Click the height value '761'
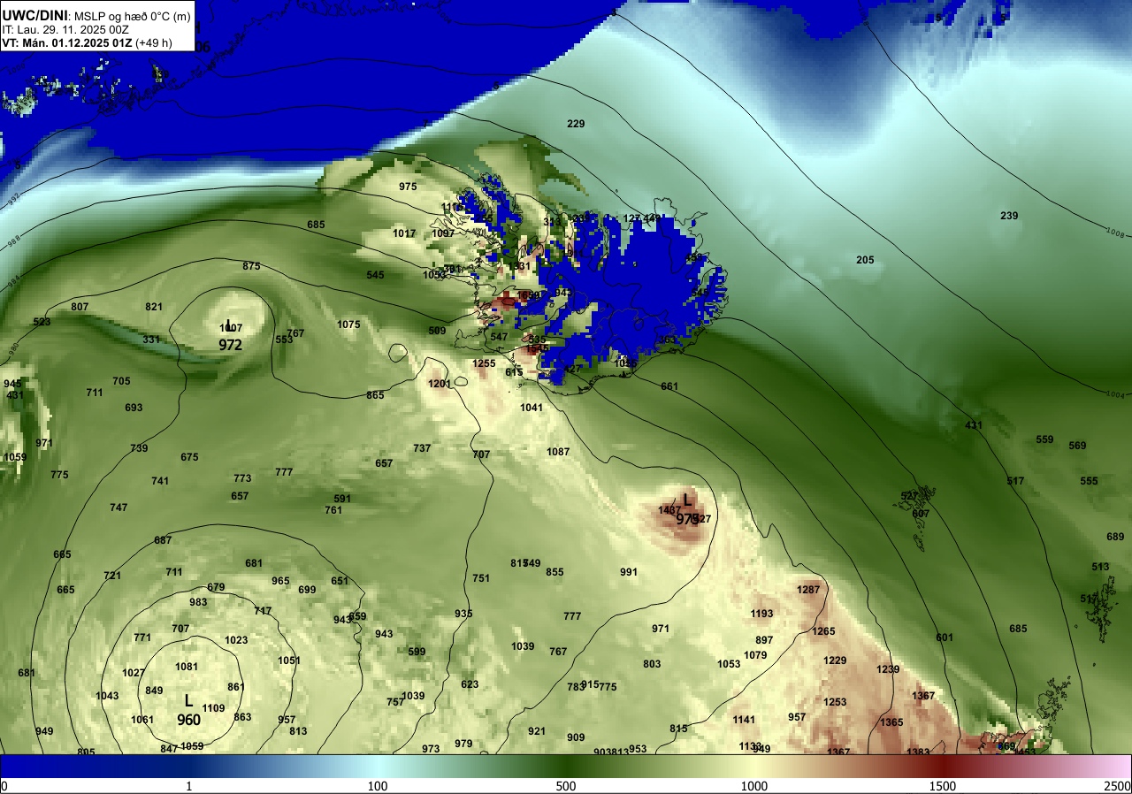This screenshot has width=1132, height=794. (333, 510)
